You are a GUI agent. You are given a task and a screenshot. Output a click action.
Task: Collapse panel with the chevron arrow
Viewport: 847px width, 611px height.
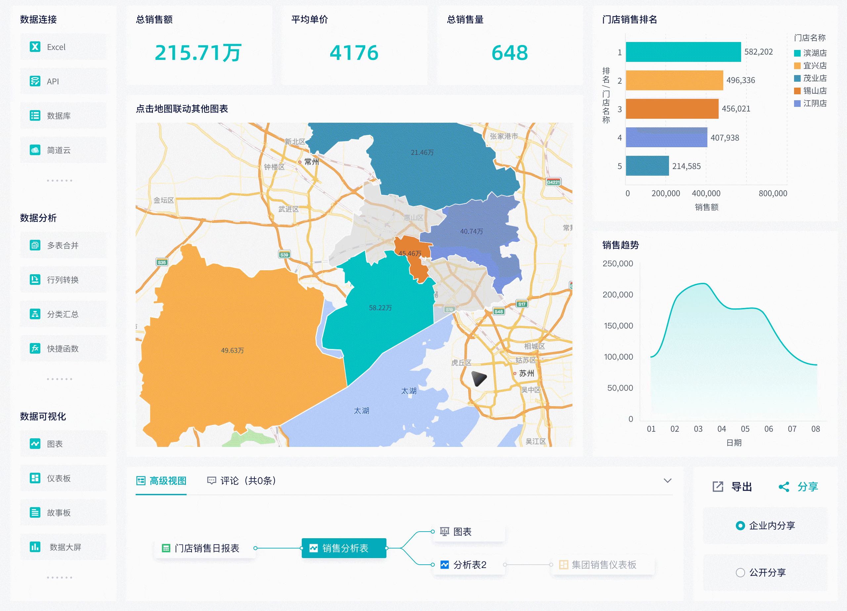(667, 480)
